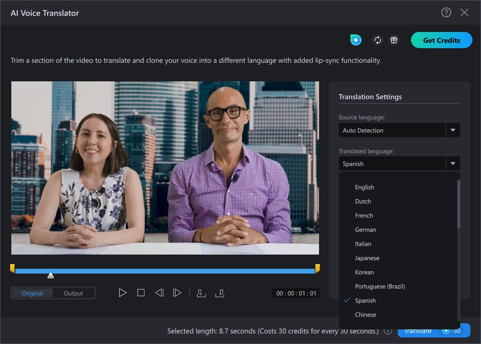Click the blue AI credits shield icon
Viewport: 481px width, 344px height.
[x=355, y=40]
